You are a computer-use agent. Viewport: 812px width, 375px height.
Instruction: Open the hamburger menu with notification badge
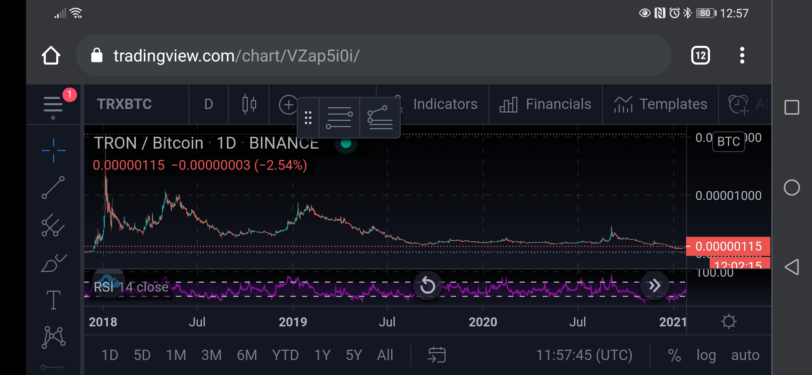click(x=53, y=104)
